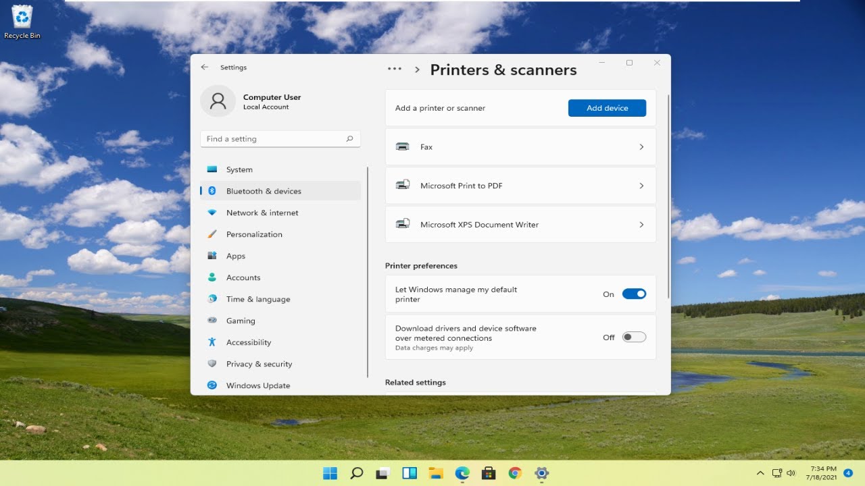Click the Microsoft Print to PDF printer icon

pos(403,185)
